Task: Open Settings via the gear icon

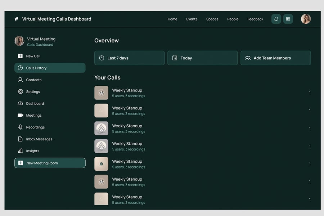Action: click(x=20, y=91)
